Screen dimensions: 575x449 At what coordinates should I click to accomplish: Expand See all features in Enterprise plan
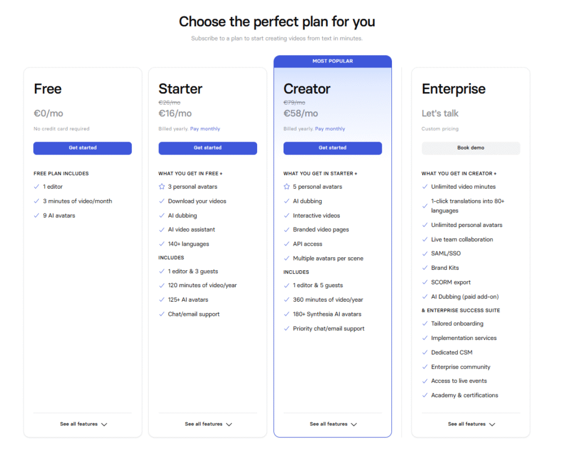click(x=471, y=424)
